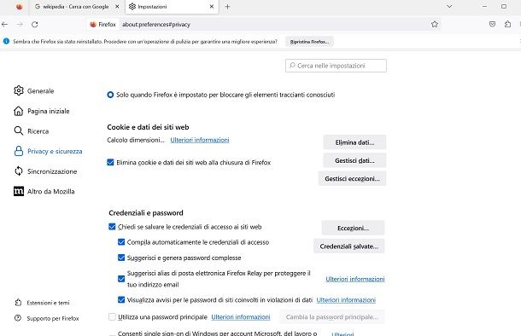Focus the Cerca nelle impostazioni search field
The image size is (521, 336).
[x=336, y=66]
